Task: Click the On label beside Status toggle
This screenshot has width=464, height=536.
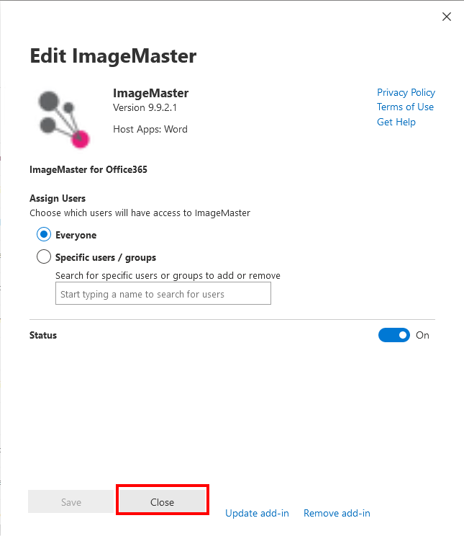Action: [x=422, y=335]
